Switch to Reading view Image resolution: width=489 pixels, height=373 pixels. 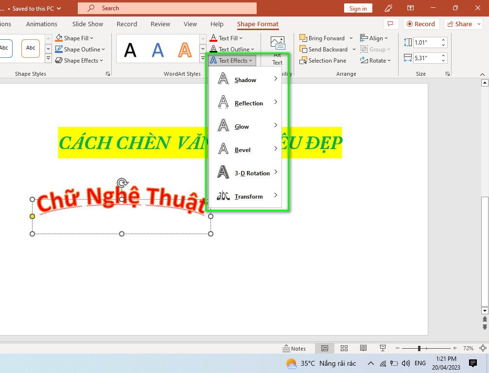[x=363, y=348]
